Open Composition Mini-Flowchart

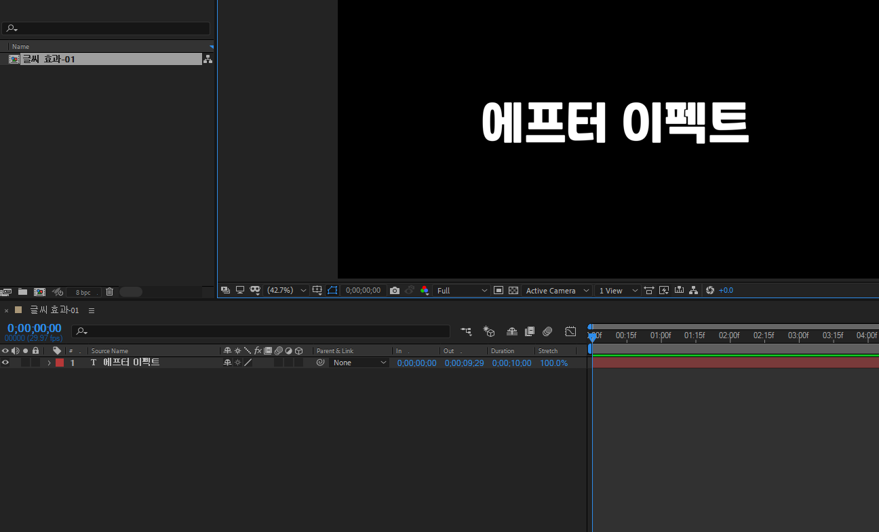[x=466, y=331]
